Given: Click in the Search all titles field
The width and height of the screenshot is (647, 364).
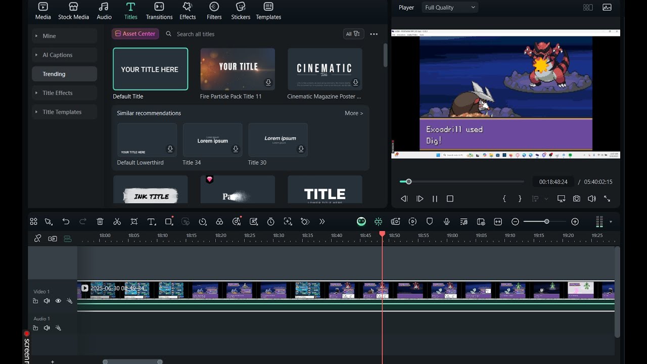Looking at the screenshot, I should coord(253,34).
